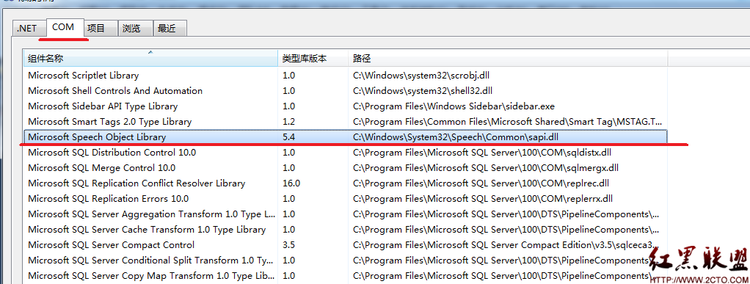Select Microsoft SQL Merge Control 10.0
The height and width of the screenshot is (284, 750).
click(346, 168)
